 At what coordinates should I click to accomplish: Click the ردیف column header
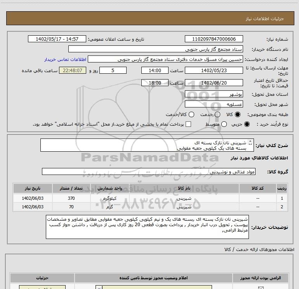tap(282, 188)
